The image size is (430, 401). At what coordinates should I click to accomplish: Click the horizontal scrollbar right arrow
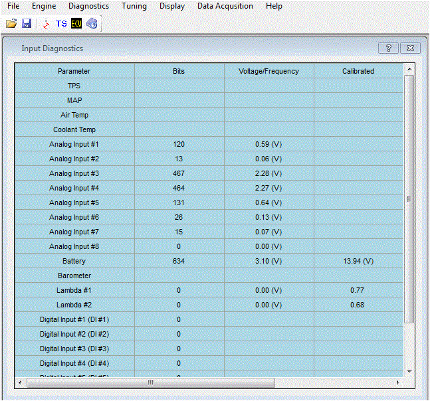[397, 382]
